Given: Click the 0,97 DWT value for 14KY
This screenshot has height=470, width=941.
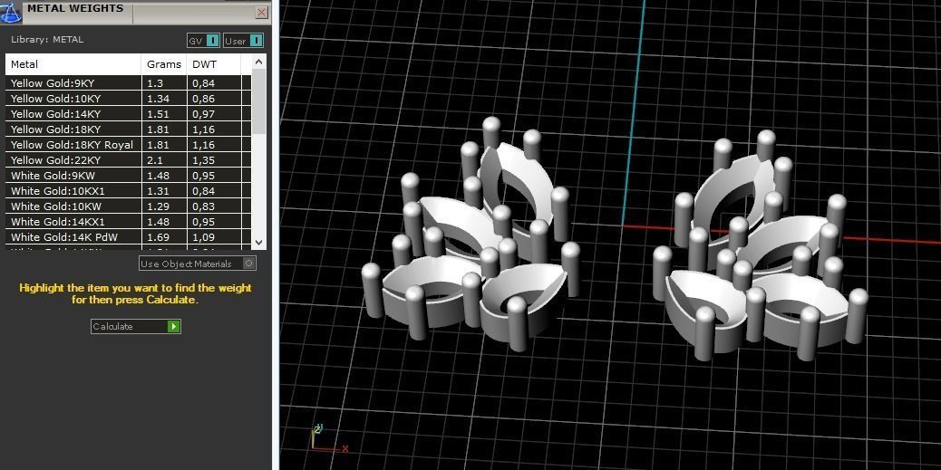Looking at the screenshot, I should point(203,114).
